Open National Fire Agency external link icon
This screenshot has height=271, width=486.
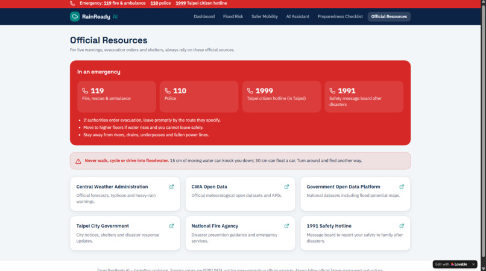[286, 226]
